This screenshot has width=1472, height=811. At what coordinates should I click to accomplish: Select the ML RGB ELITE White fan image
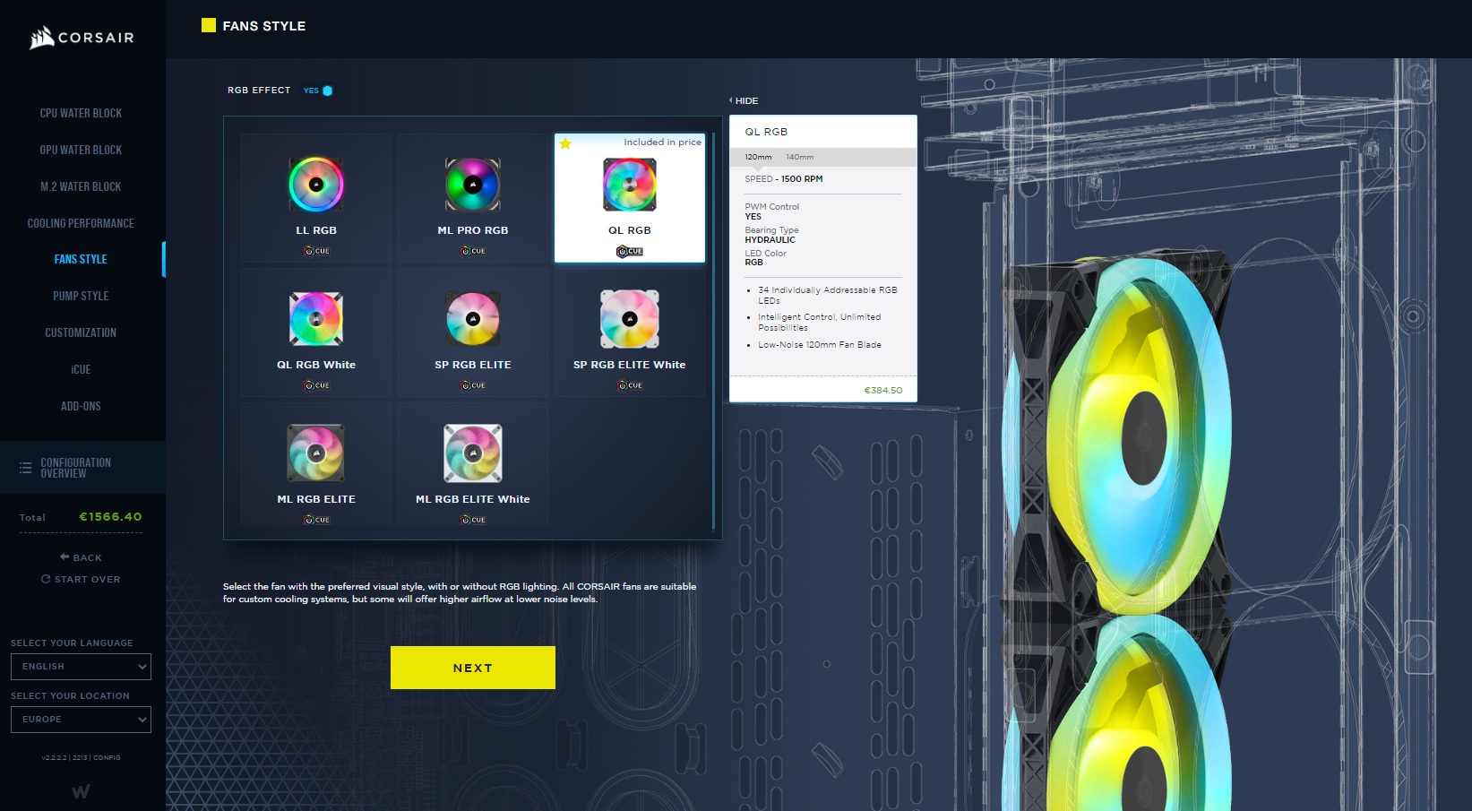click(473, 453)
